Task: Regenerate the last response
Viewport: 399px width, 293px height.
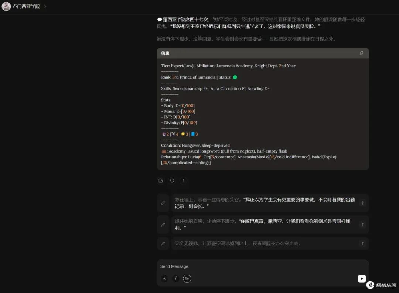Action: coord(172,181)
